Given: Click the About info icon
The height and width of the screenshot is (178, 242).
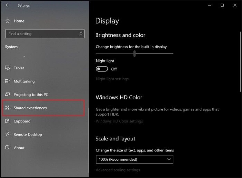Looking at the screenshot, I should (8, 148).
